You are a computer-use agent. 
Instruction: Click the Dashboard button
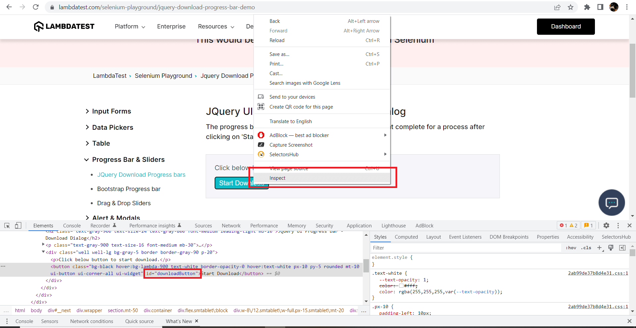pyautogui.click(x=565, y=26)
